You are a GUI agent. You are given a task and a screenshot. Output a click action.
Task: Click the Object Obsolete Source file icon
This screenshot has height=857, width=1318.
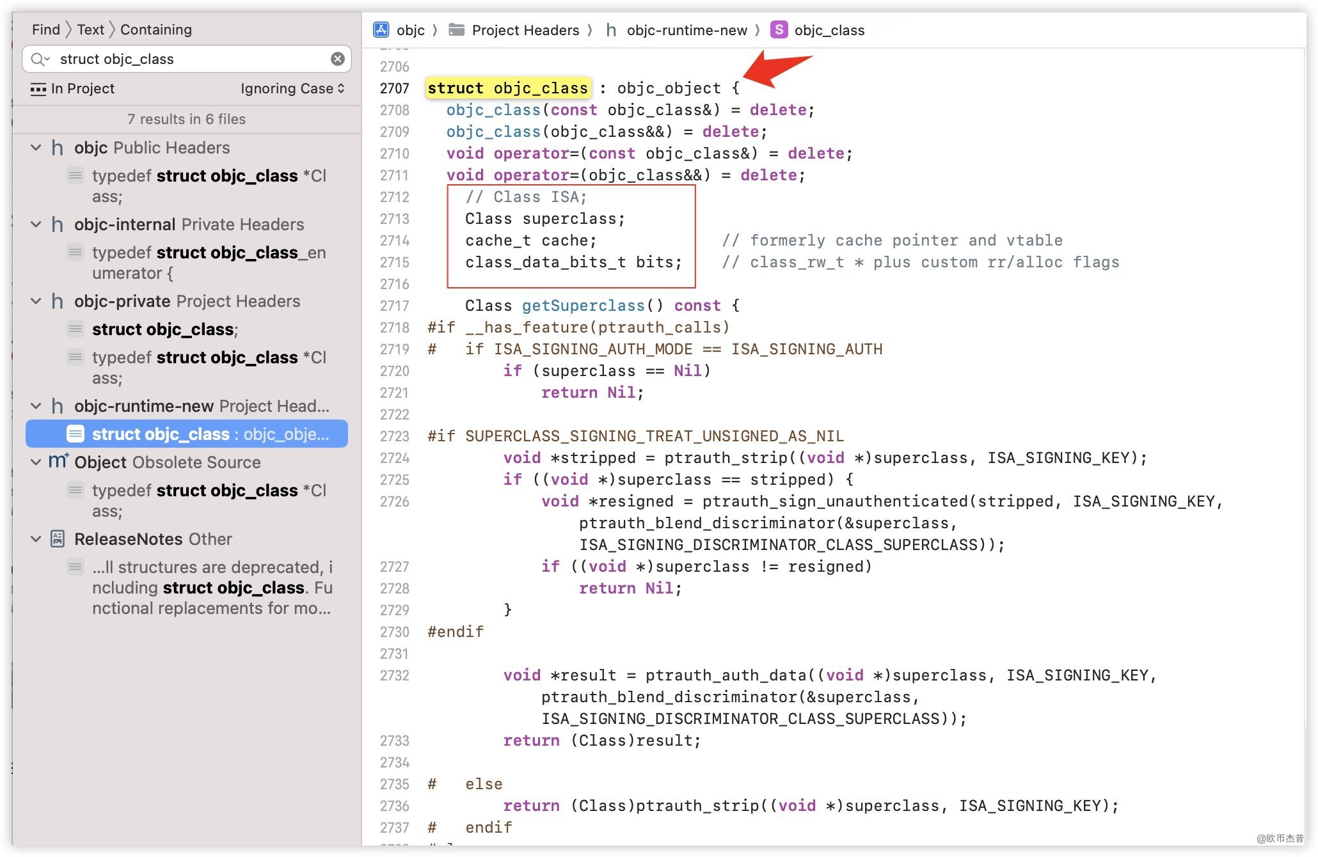pyautogui.click(x=58, y=461)
